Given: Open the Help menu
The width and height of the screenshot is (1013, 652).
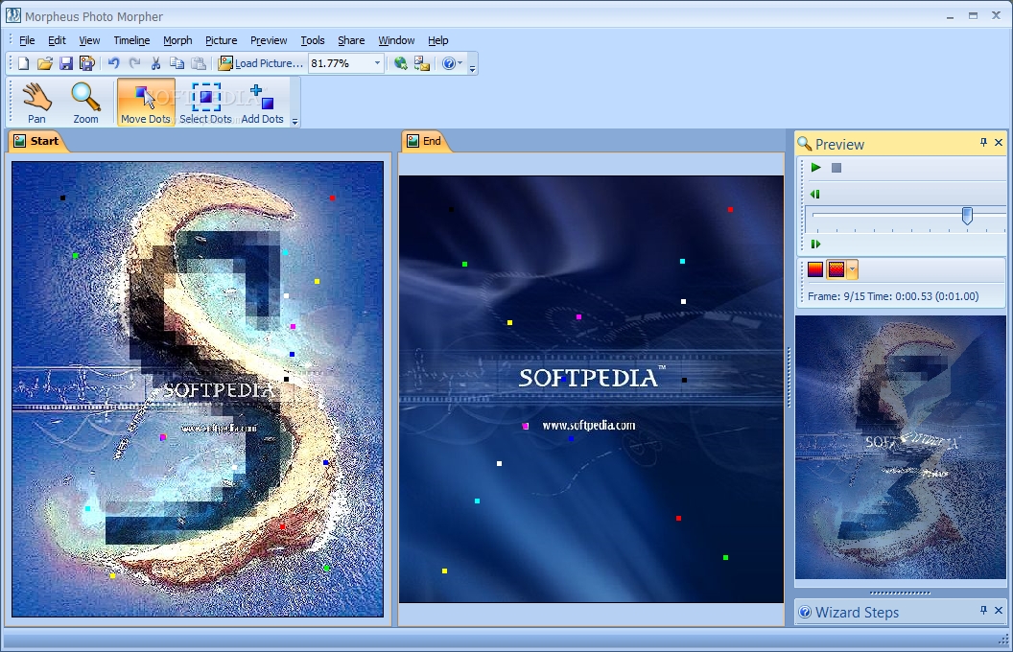Looking at the screenshot, I should pos(438,40).
